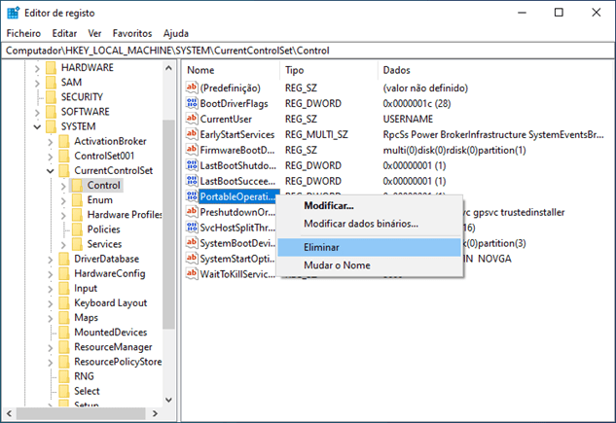
Task: Click the Registry Editor app icon in title bar
Action: pyautogui.click(x=12, y=12)
